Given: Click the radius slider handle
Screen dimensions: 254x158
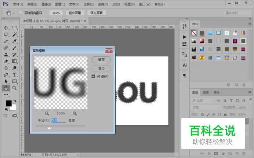Looking at the screenshot, I should (x=49, y=128).
